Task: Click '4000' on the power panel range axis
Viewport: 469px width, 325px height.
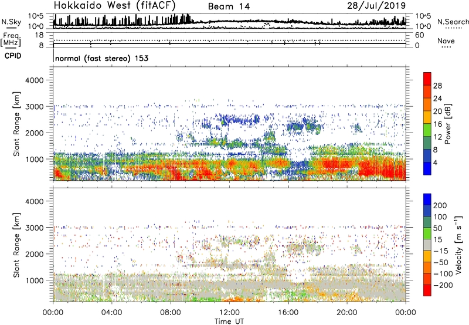Action: tap(34, 80)
